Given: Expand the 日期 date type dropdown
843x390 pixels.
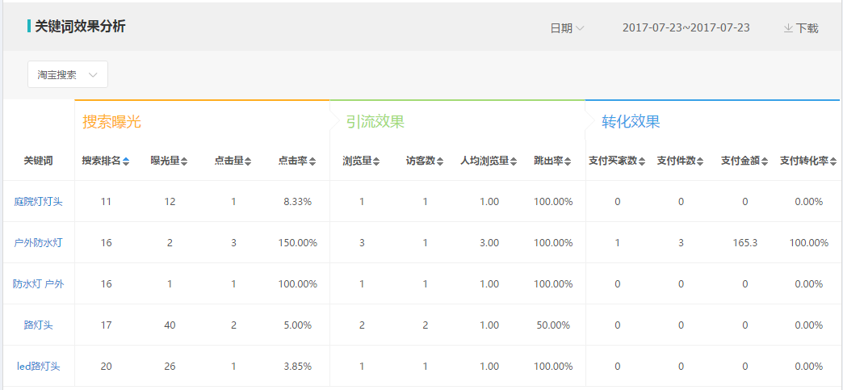Looking at the screenshot, I should [x=567, y=28].
